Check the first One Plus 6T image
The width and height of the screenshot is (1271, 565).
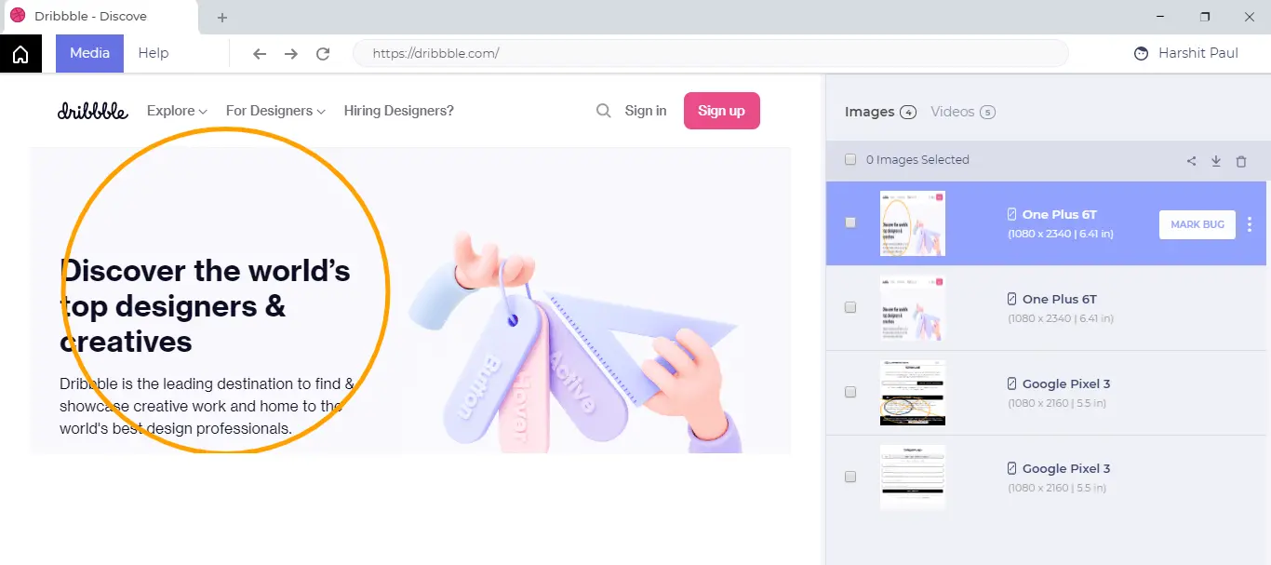point(850,223)
